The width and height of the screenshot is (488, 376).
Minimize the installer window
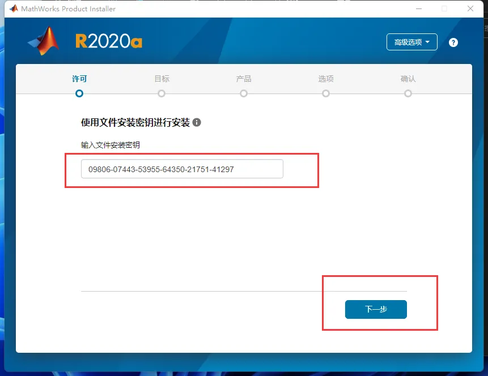pos(419,8)
